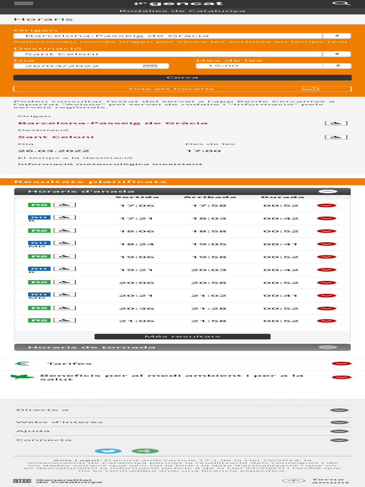The image size is (365, 487).
Task: Click the PDF icon in Tots els horaris
Action: click(x=310, y=89)
